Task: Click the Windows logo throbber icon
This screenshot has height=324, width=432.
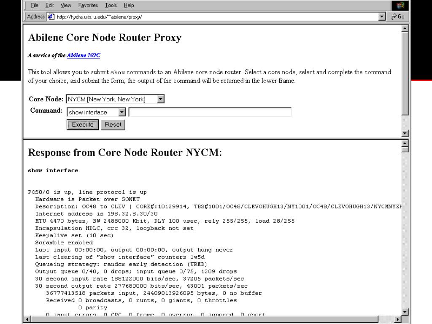Action: coord(400,5)
